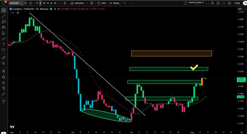
Task: Open the Indicators dialog
Action: (77, 3)
